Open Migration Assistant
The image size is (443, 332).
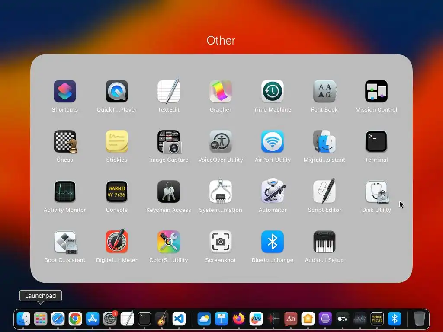(324, 141)
